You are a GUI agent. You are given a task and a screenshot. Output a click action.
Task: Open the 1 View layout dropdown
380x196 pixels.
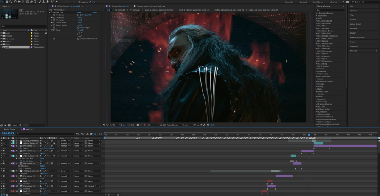point(187,125)
